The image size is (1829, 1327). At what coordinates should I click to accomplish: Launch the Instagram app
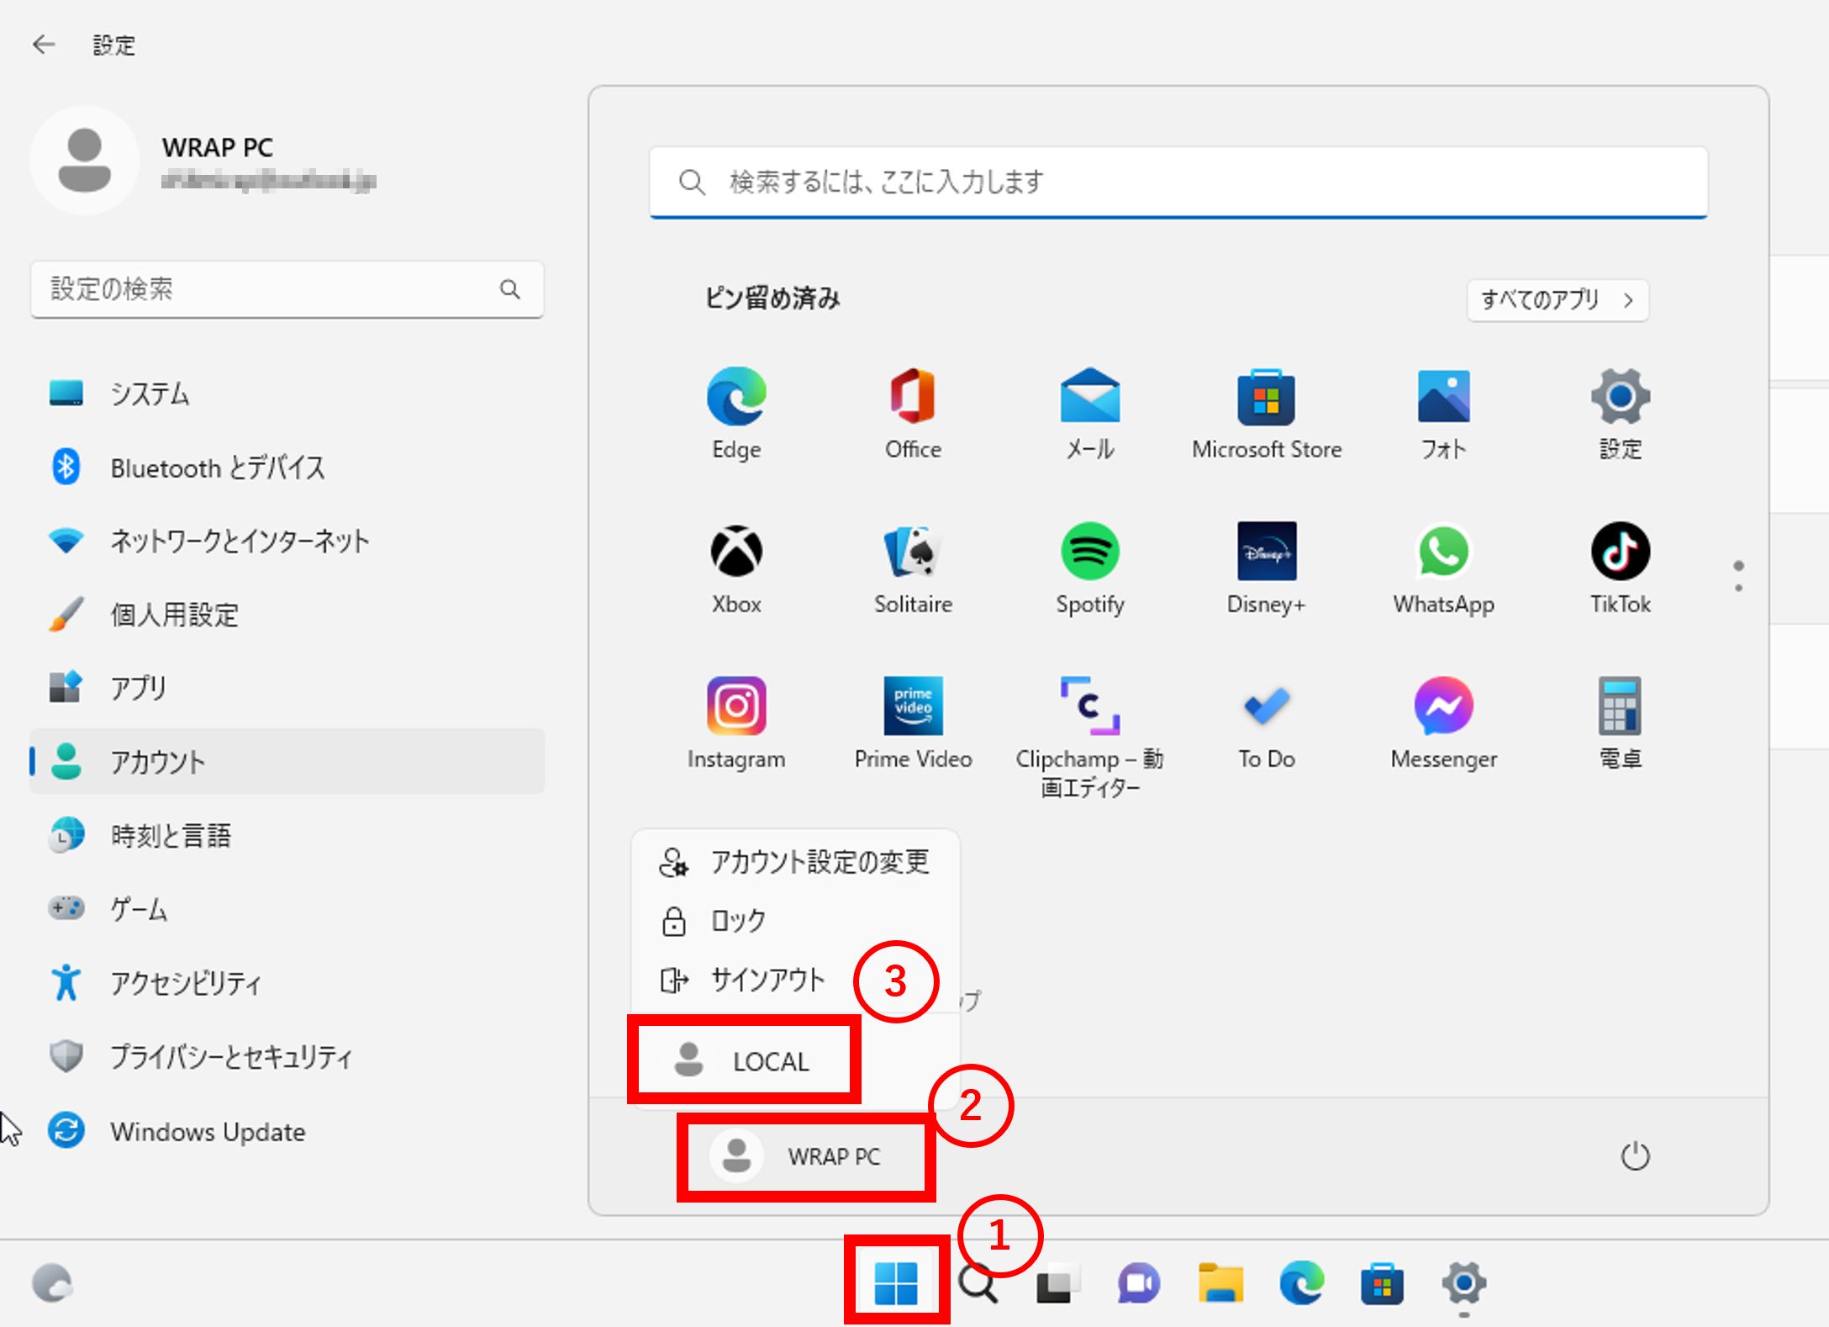pyautogui.click(x=736, y=722)
